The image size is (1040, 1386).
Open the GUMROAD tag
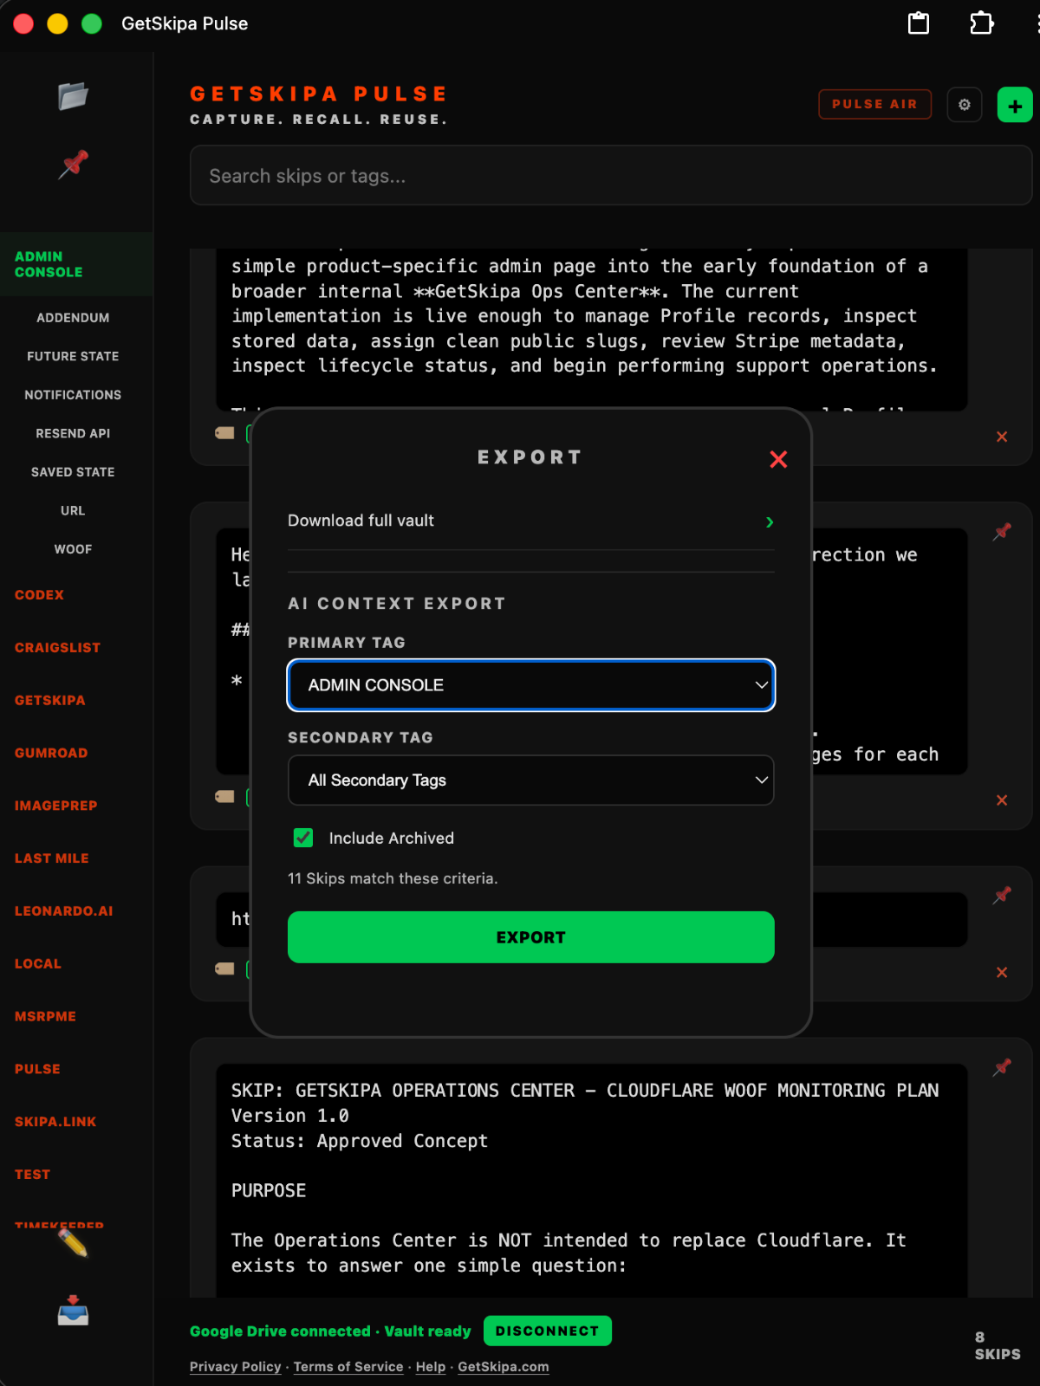(x=51, y=754)
